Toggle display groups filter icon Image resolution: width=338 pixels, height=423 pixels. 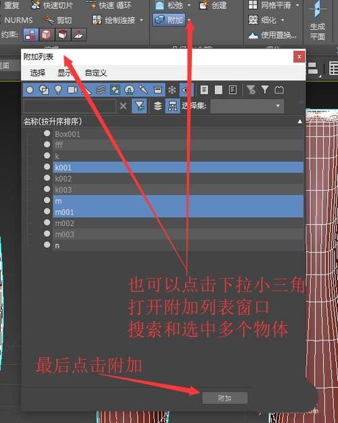tap(115, 90)
